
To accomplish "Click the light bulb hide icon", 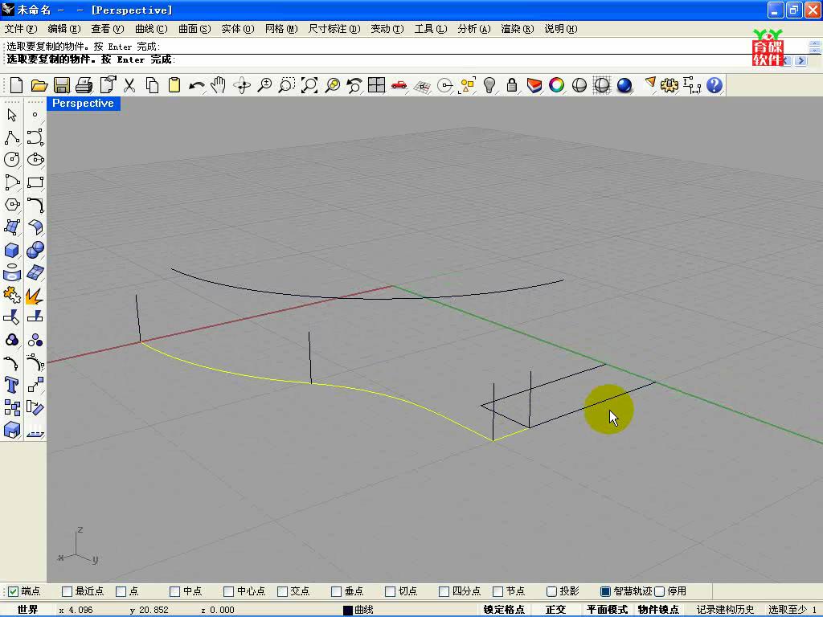I will pyautogui.click(x=489, y=85).
